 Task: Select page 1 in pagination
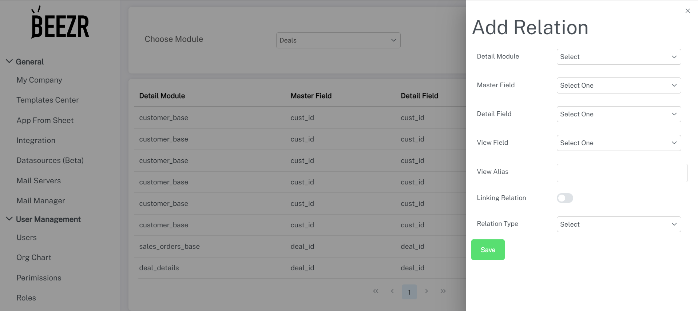pos(409,292)
